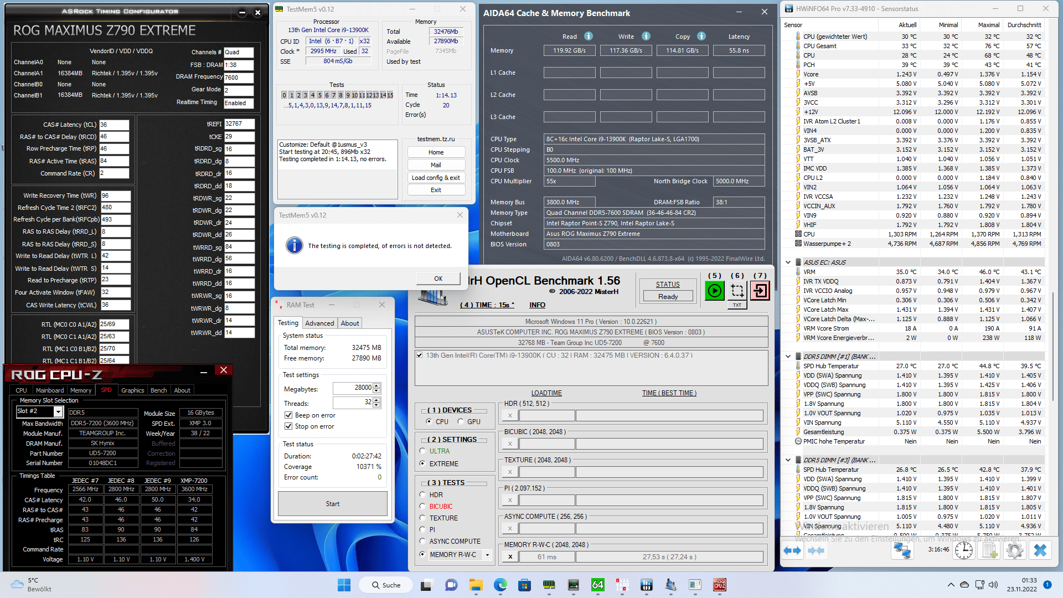Switch to CPU-Z Memory tab
This screenshot has height=598, width=1063.
(81, 390)
